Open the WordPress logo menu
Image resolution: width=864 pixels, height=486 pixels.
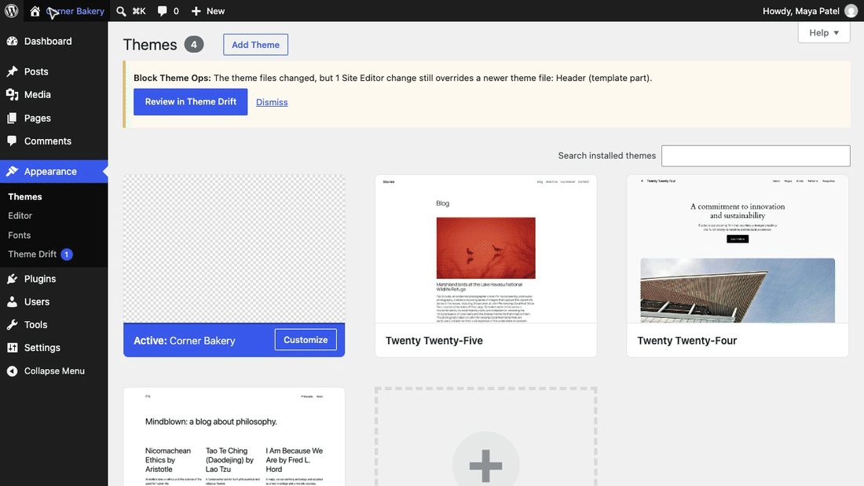pyautogui.click(x=12, y=11)
